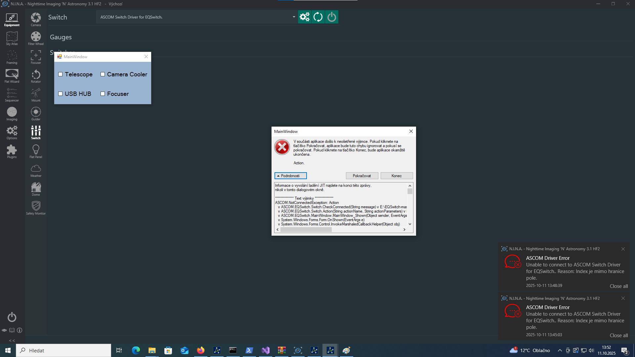Select the Flat Wizard tool
The width and height of the screenshot is (635, 357).
(x=12, y=76)
